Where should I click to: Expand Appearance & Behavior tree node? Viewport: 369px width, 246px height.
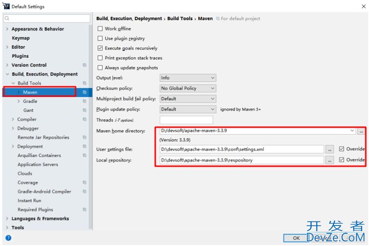(7, 29)
